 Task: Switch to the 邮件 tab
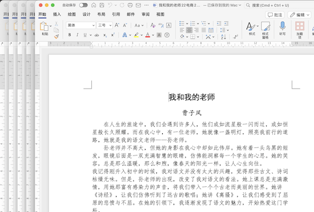click(131, 14)
